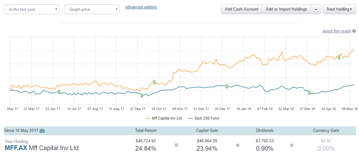Open the 'Graph price' dropdown
The width and height of the screenshot is (359, 154).
[x=92, y=10]
